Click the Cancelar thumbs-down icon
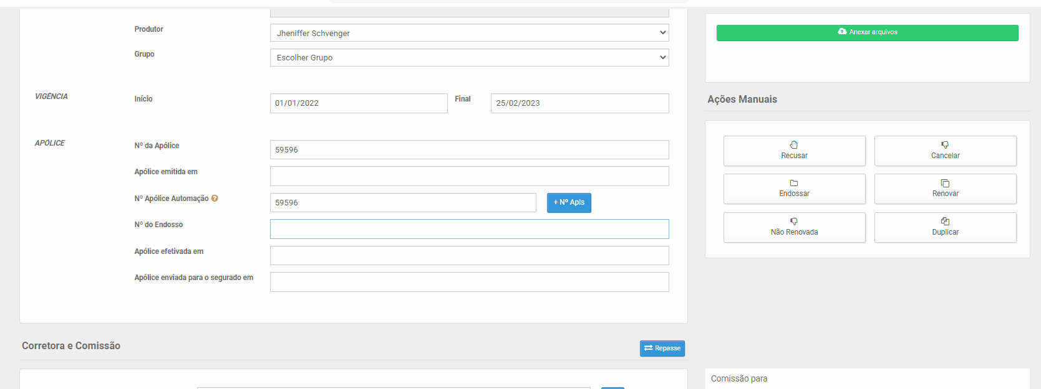Image resolution: width=1041 pixels, height=389 pixels. tap(945, 145)
